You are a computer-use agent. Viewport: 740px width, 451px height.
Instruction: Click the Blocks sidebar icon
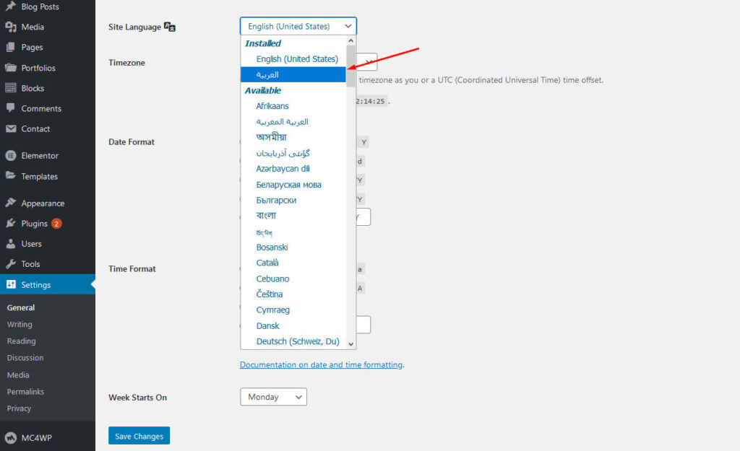tap(11, 88)
